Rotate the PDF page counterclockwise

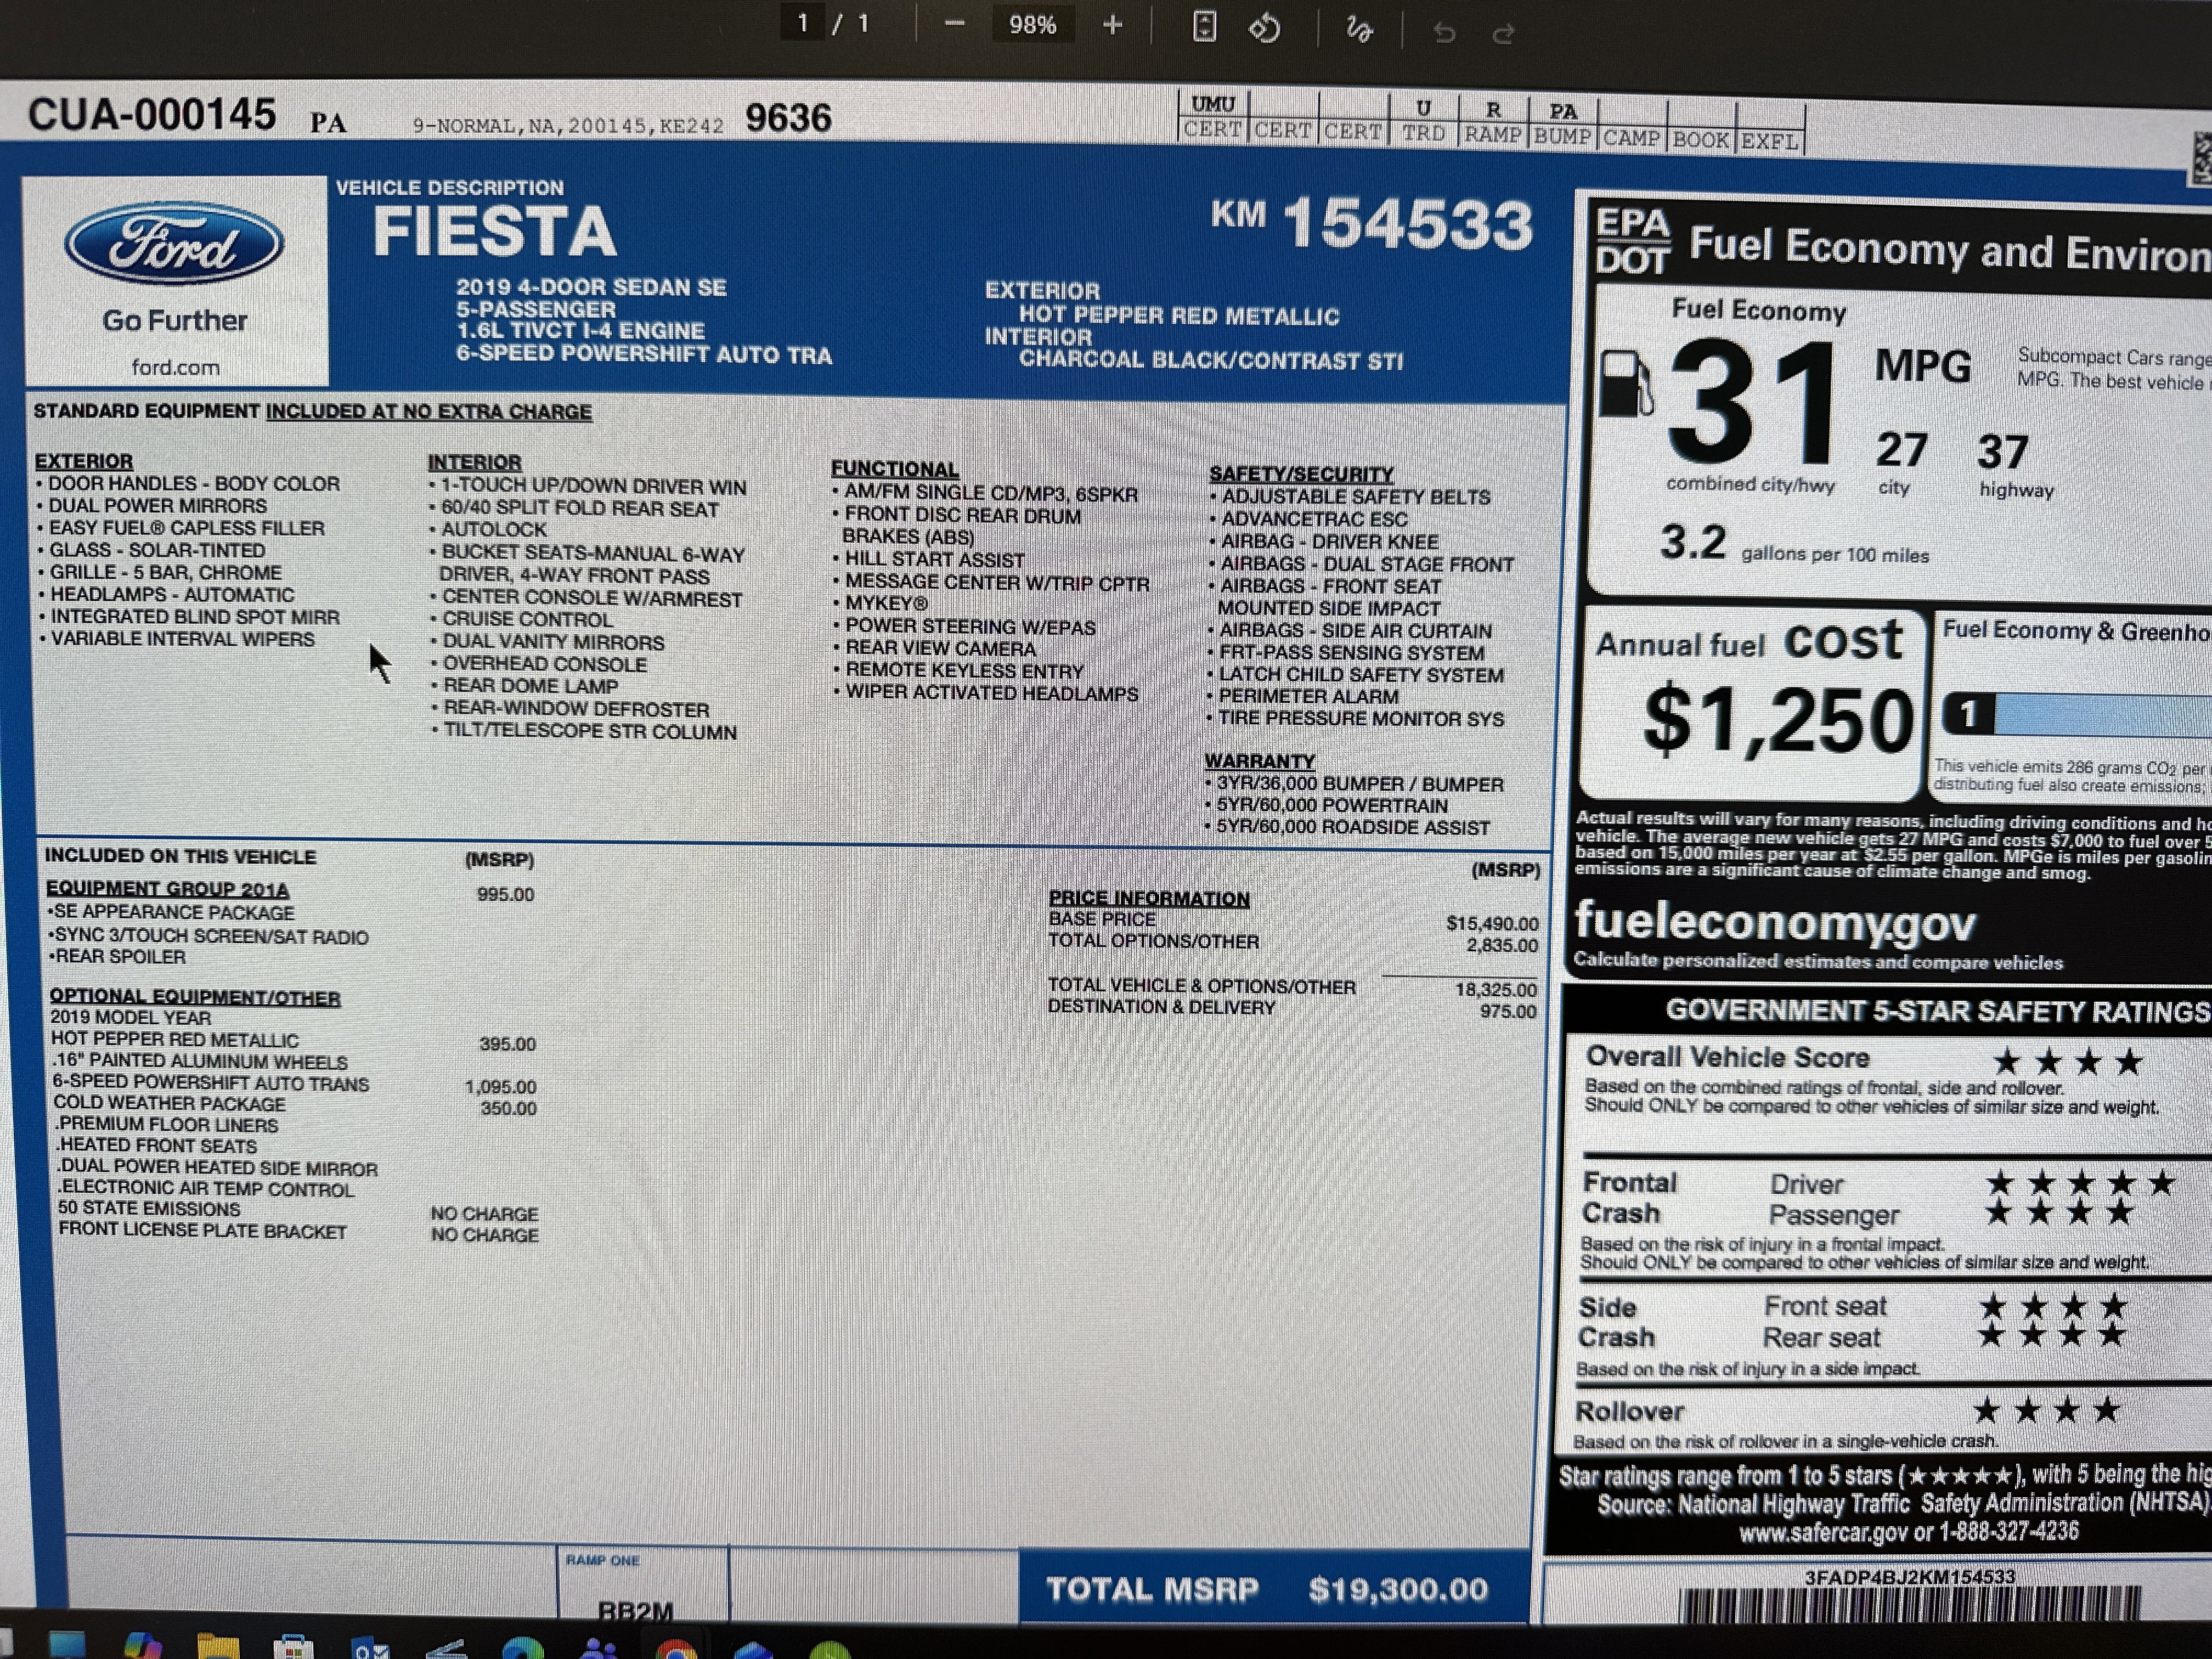[1265, 28]
